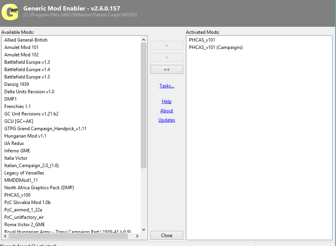Select Hungarian Mod v1.1
336x246 pixels.
[x=25, y=136]
